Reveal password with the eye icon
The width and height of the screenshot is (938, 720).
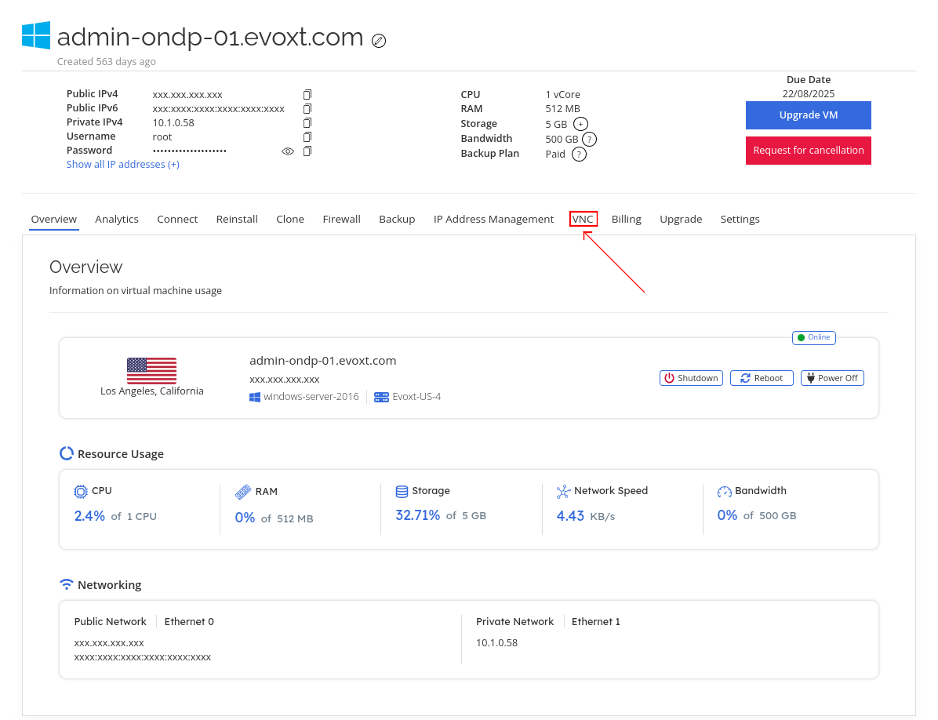(288, 151)
